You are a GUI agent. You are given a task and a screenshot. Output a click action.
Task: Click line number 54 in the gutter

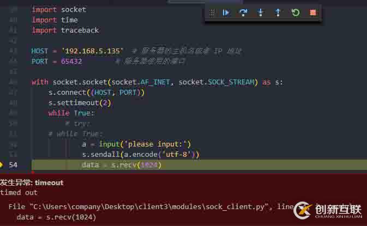click(x=13, y=165)
